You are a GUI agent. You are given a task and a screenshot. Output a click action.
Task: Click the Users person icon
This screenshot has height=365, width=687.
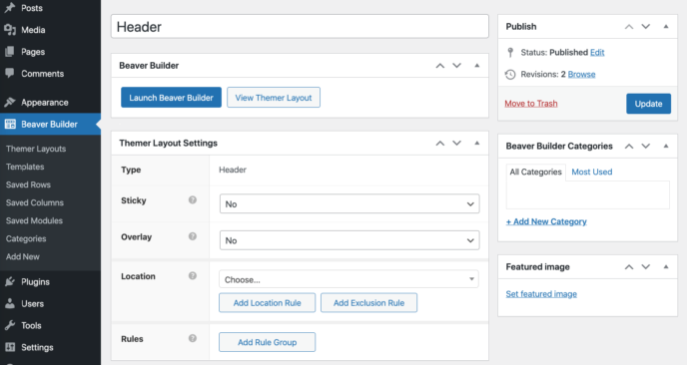pos(10,303)
